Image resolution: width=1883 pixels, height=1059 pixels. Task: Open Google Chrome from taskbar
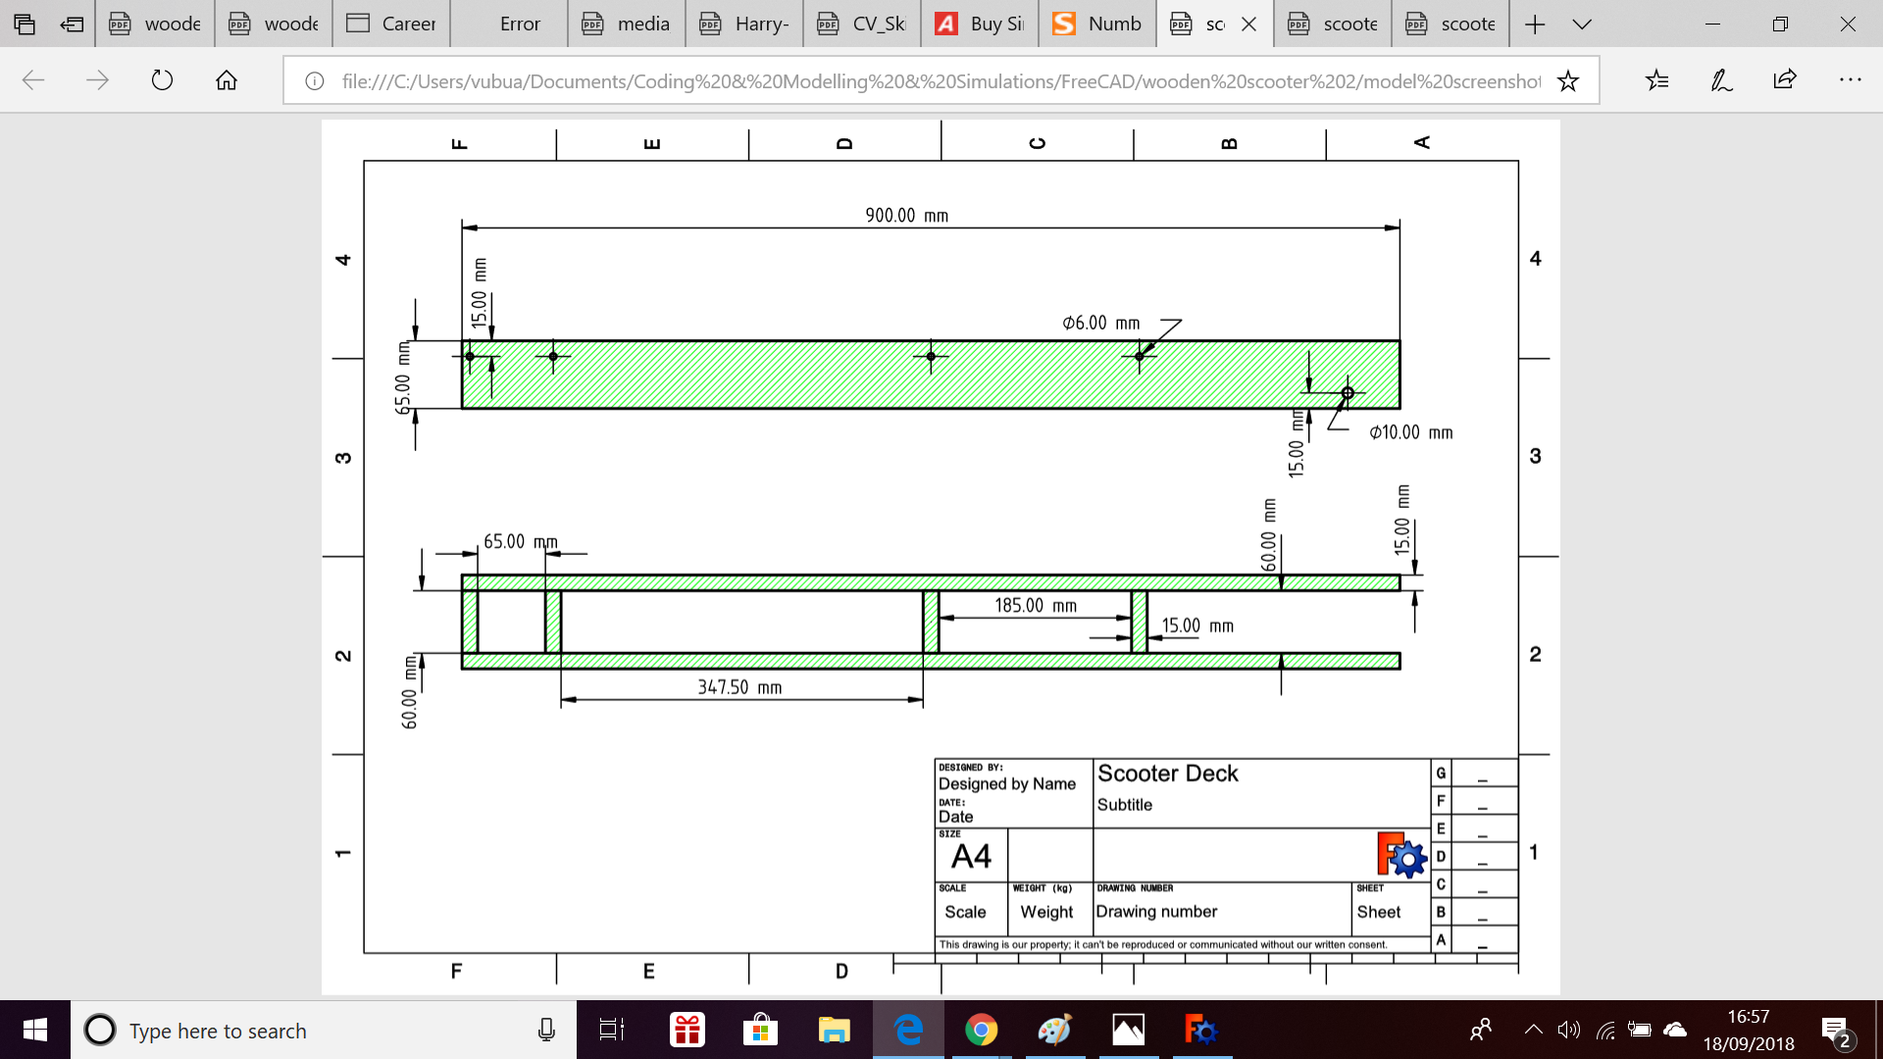coord(981,1030)
